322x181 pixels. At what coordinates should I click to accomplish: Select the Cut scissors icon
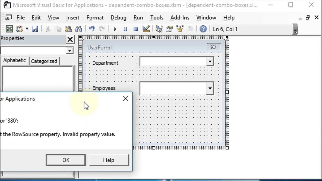48,29
